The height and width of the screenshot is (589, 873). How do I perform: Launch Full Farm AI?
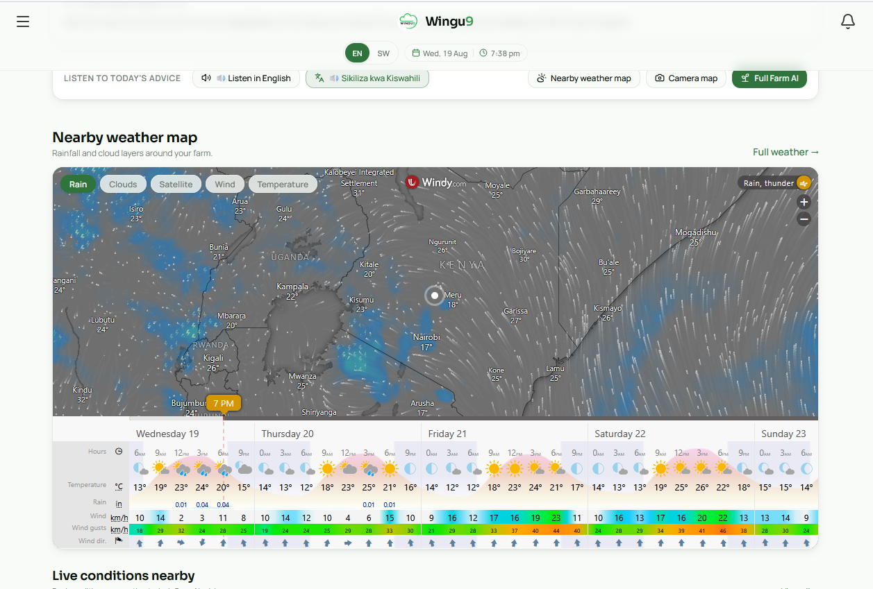click(770, 78)
